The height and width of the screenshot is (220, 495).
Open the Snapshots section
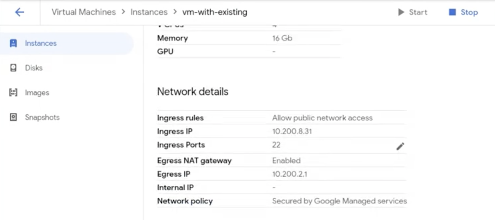42,117
